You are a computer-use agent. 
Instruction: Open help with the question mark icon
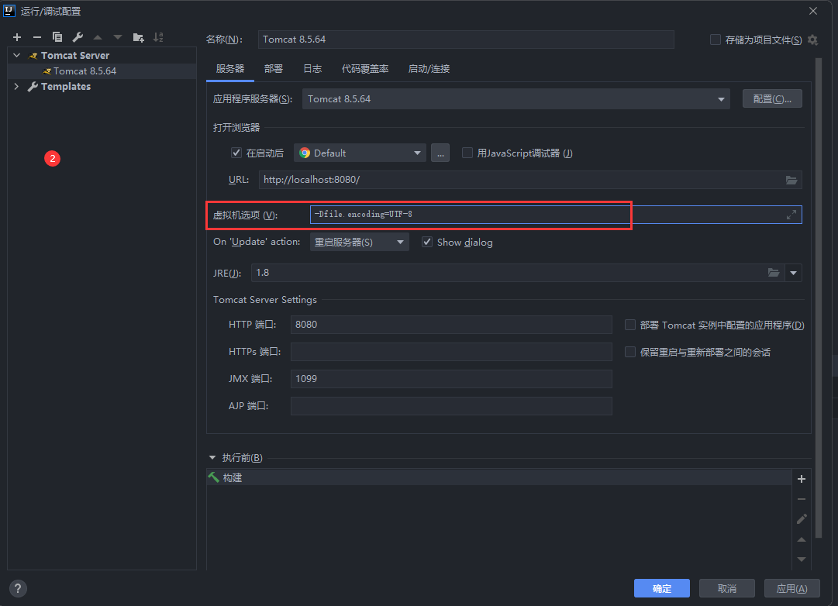pyautogui.click(x=18, y=588)
